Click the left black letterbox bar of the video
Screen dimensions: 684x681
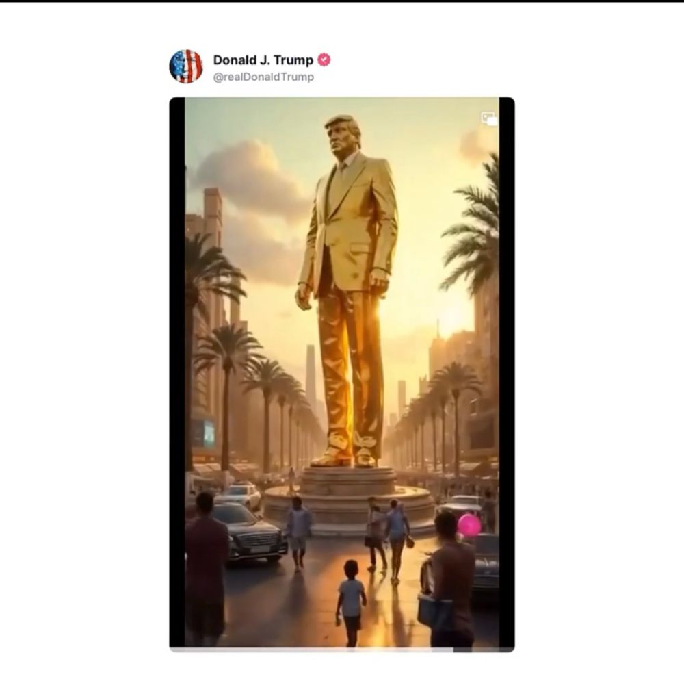click(177, 372)
